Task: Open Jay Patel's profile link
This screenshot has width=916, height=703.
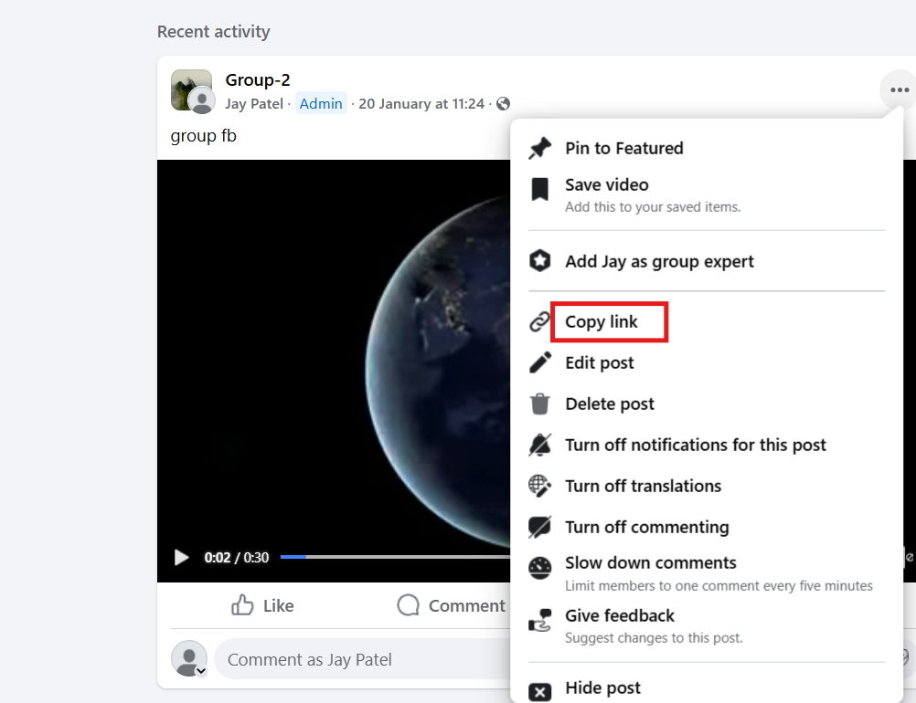Action: (x=254, y=103)
